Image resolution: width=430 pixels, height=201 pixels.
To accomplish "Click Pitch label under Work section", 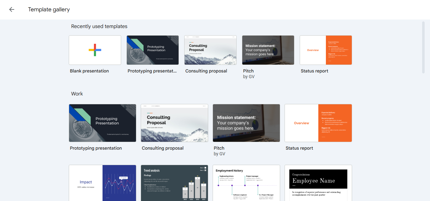I will point(219,148).
